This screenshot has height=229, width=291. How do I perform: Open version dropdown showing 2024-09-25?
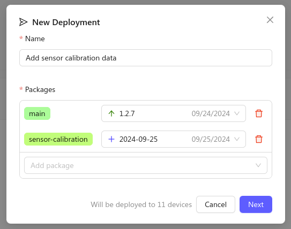[x=174, y=139]
